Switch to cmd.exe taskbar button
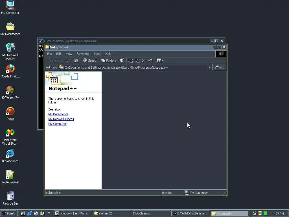 [190, 213]
